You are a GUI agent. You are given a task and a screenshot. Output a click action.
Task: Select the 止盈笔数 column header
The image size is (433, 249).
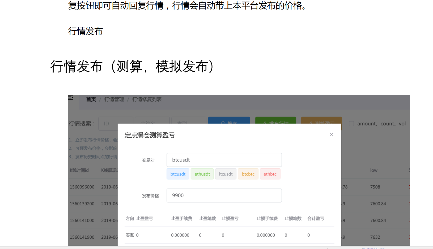point(207,219)
